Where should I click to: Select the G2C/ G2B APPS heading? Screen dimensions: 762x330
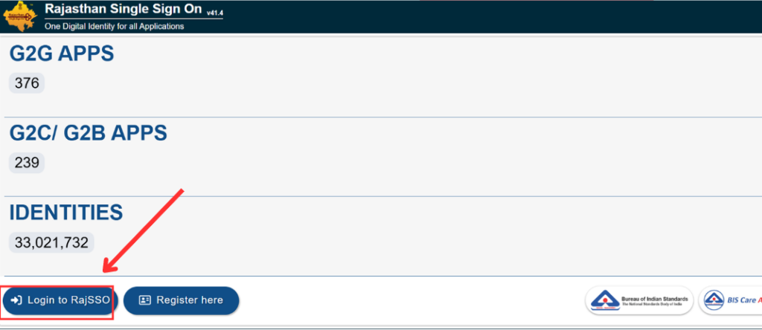coord(88,133)
